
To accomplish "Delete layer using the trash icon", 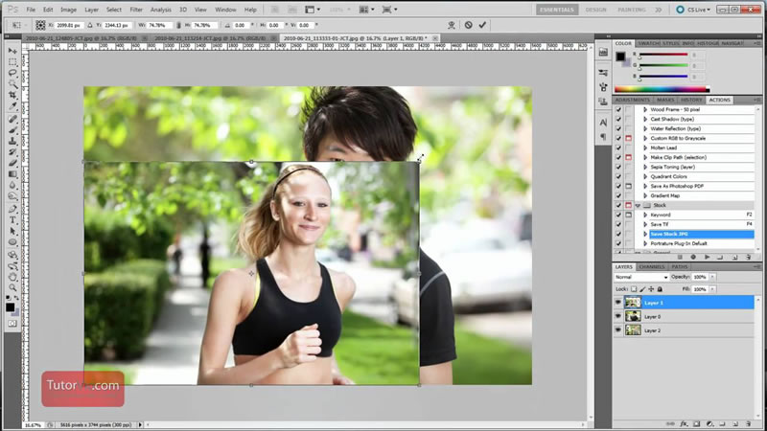I will (747, 424).
